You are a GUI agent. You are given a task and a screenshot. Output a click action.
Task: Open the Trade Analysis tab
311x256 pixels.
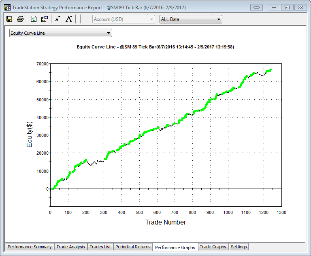70,247
